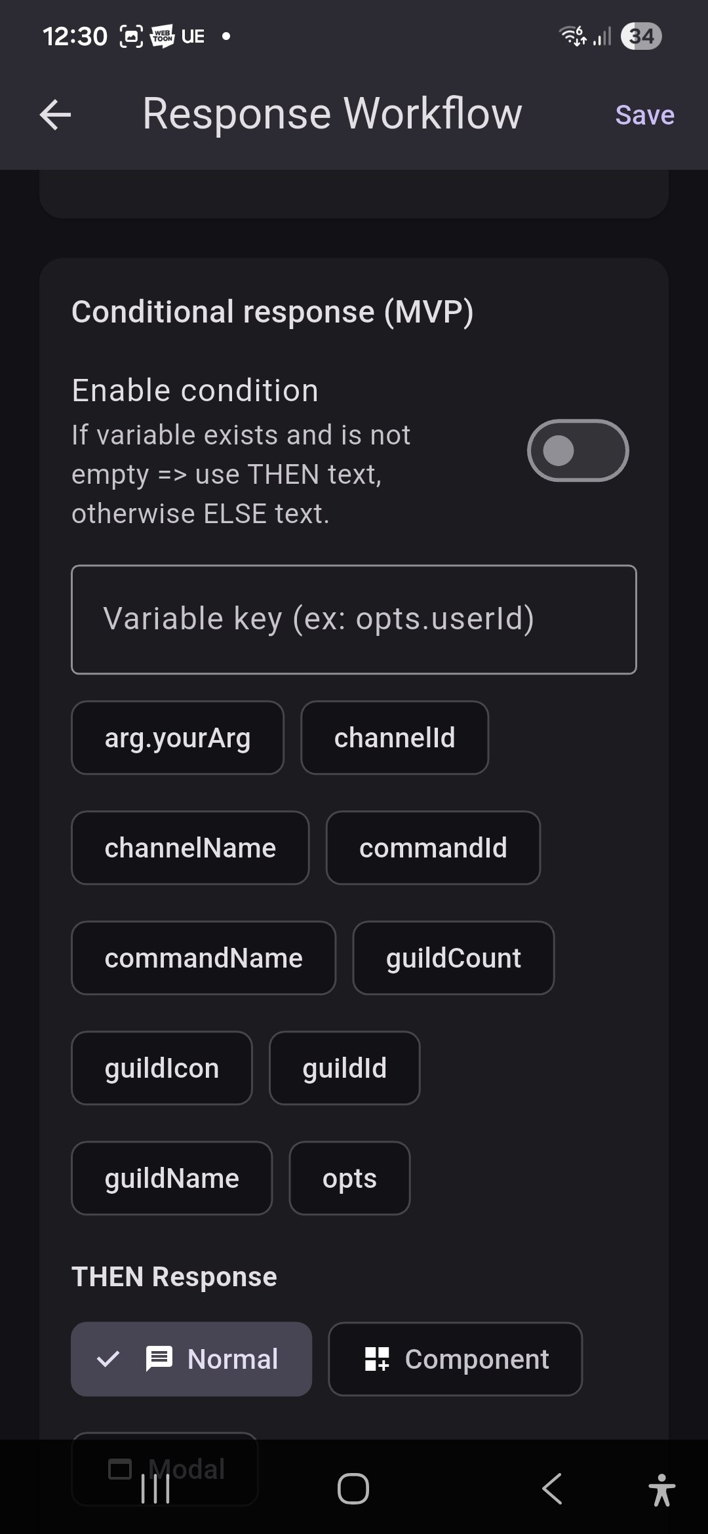Viewport: 708px width, 1534px height.
Task: Insert the opts variable chip
Action: tap(349, 1178)
